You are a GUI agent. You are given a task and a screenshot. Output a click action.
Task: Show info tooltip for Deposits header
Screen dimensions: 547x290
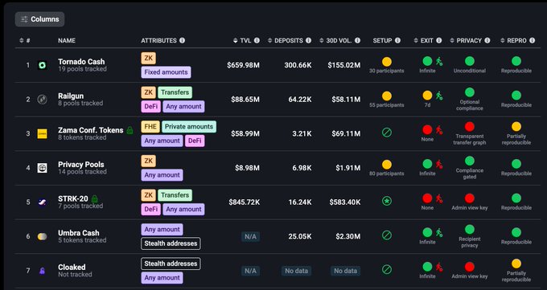pos(308,40)
